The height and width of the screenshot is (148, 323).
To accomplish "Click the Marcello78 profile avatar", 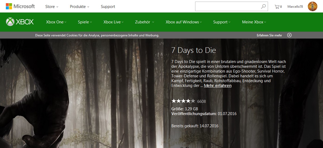I will (313, 6).
